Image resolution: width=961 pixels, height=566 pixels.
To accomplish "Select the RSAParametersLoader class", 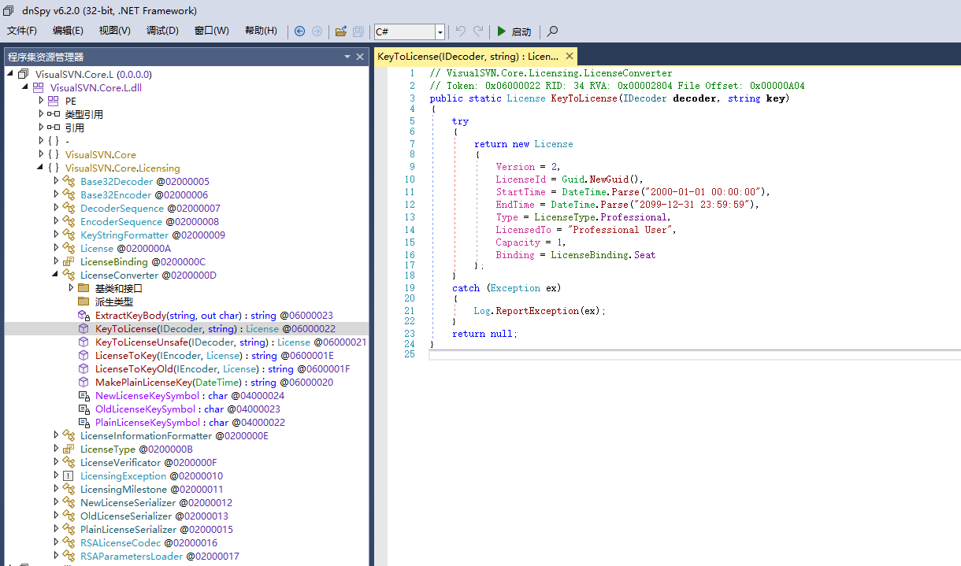I will tap(159, 556).
